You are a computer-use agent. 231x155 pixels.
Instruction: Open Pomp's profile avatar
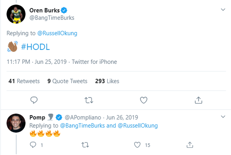[x=16, y=123]
